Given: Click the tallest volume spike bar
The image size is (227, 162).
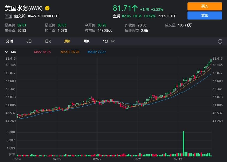Looking at the screenshot, I should [183, 144].
